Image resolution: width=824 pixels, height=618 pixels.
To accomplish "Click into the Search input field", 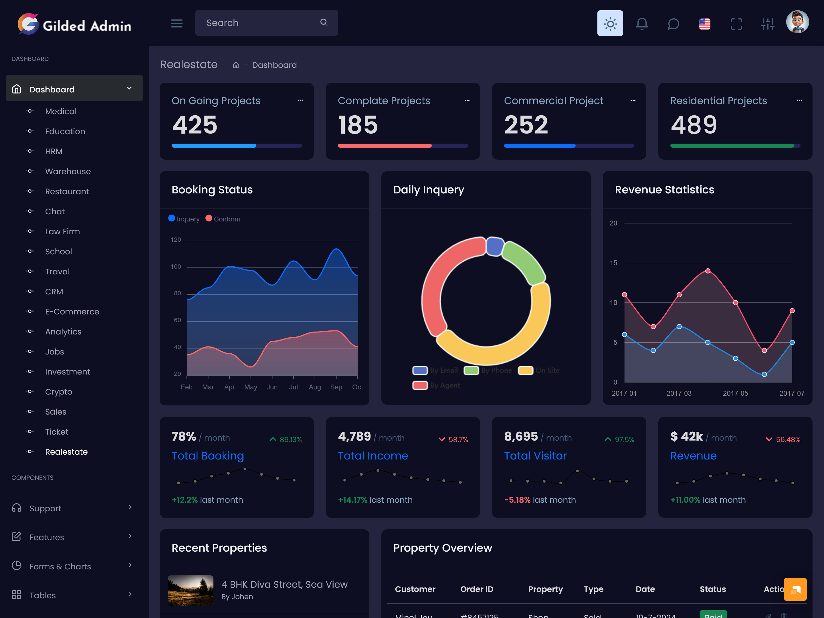I will click(x=266, y=23).
